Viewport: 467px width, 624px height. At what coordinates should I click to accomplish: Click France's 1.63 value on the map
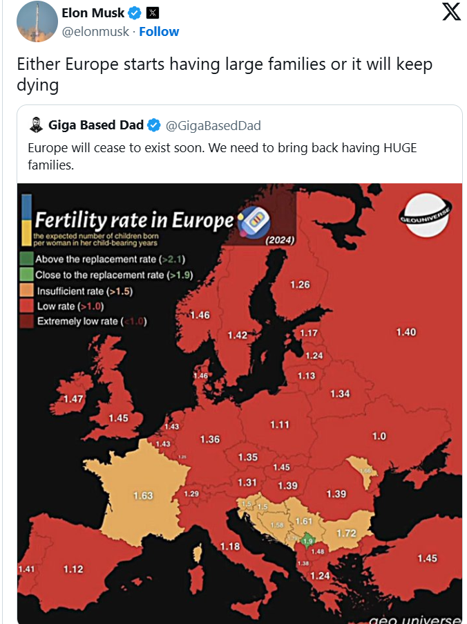[143, 495]
